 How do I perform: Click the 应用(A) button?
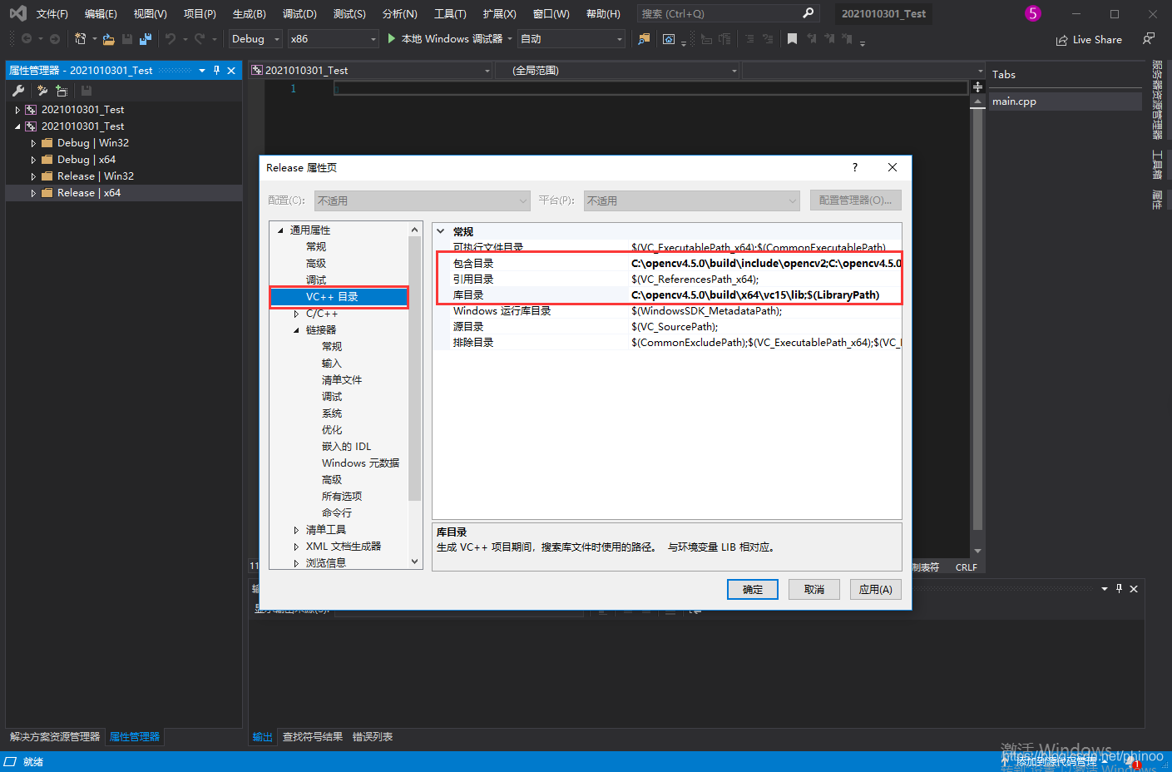coord(876,589)
